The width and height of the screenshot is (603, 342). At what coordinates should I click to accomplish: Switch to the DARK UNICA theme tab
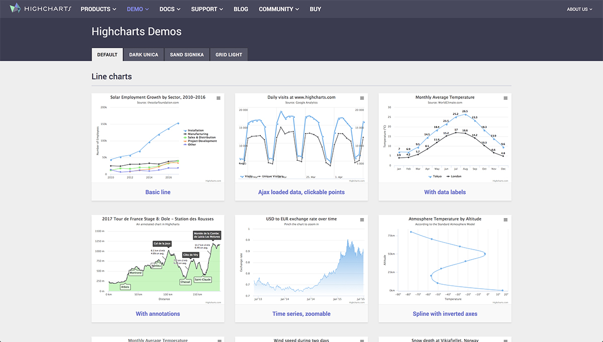(144, 55)
